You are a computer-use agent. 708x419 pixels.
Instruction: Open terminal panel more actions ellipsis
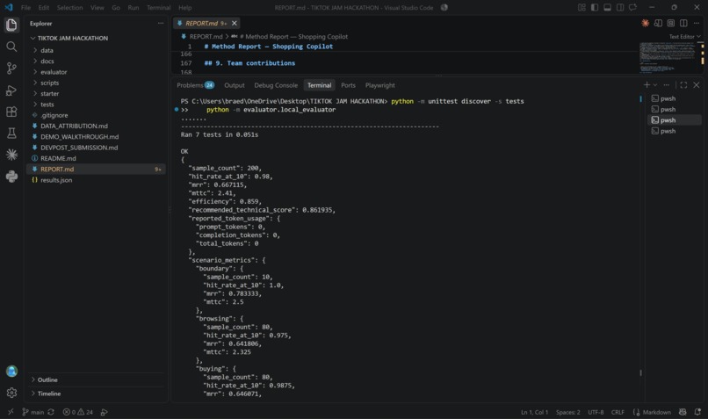(x=667, y=85)
